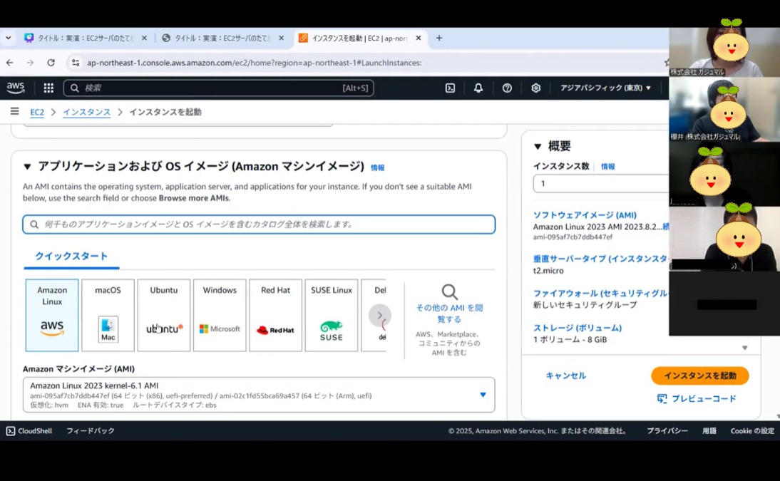Click the キャンセル link
This screenshot has width=780, height=481.
point(566,376)
